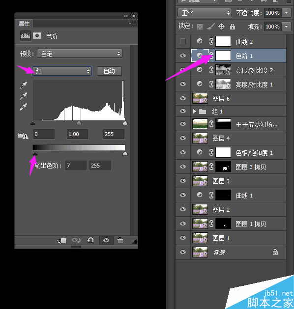
Task: Lock image pixels brush icon
Action: (x=210, y=27)
